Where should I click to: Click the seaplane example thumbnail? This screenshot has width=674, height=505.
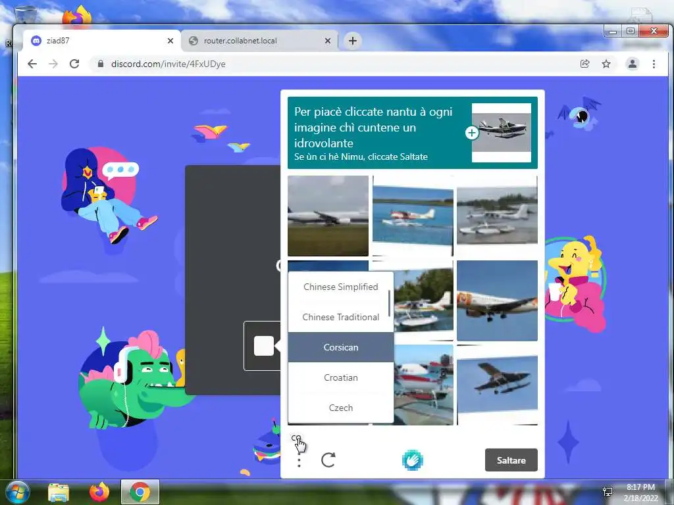coord(501,133)
